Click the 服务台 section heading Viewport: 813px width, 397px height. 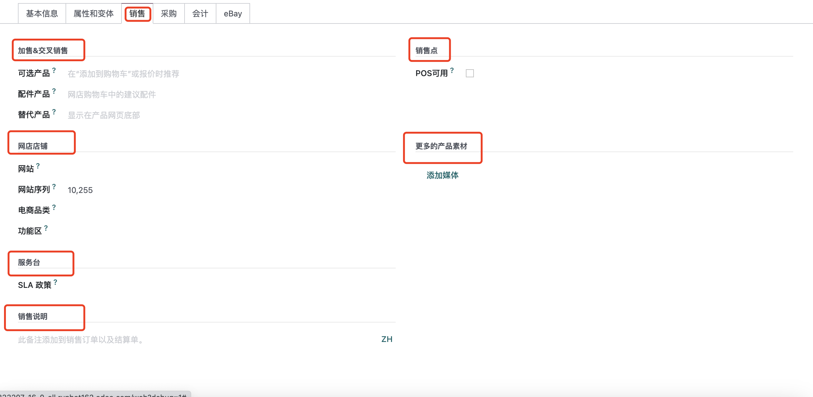tap(29, 262)
